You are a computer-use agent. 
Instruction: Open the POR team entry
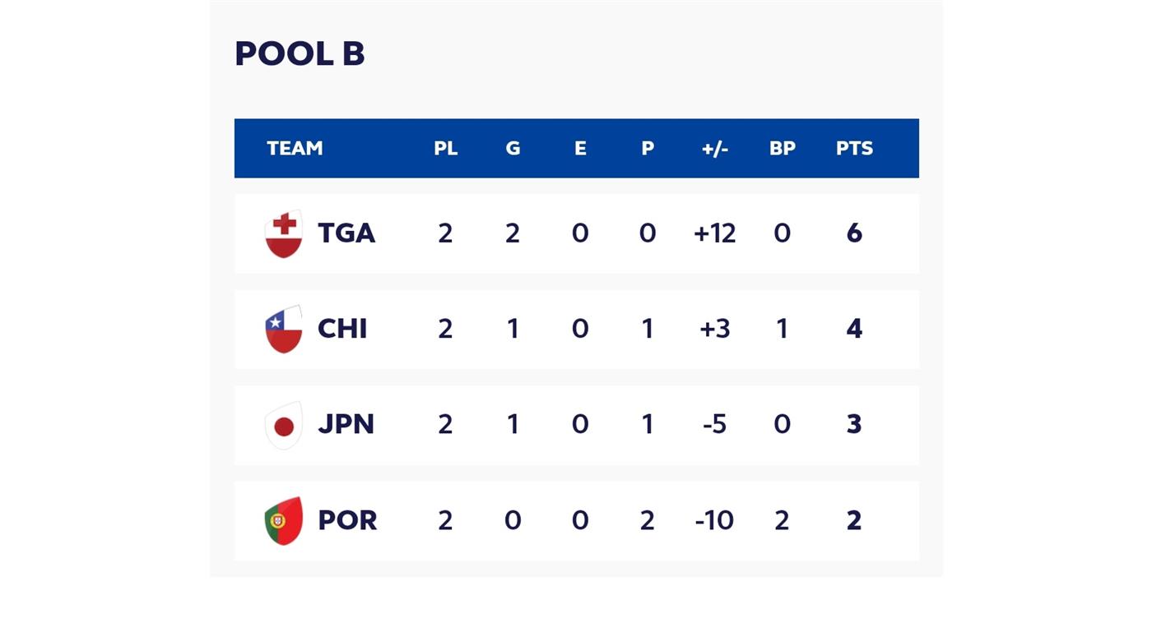pos(347,520)
